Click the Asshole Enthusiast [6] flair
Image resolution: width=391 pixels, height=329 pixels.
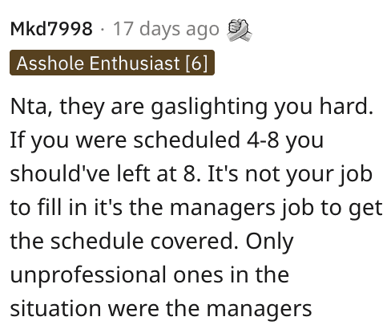click(112, 63)
